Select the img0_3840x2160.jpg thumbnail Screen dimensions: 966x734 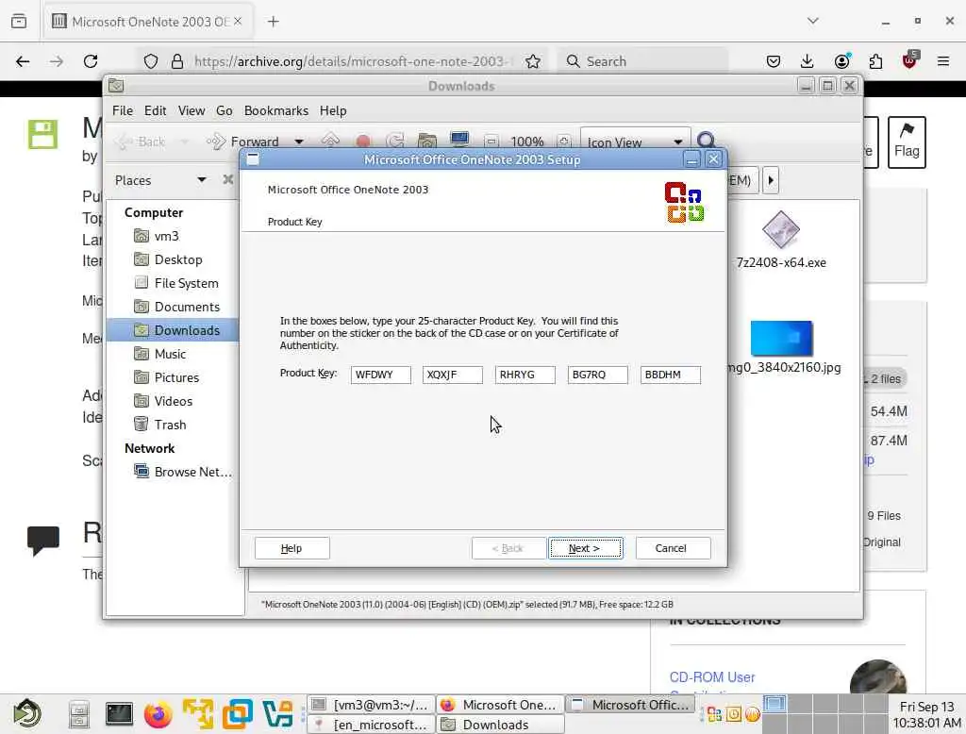coord(782,338)
